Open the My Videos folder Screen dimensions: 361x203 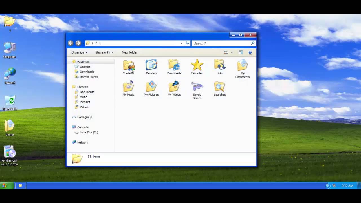coord(174,89)
